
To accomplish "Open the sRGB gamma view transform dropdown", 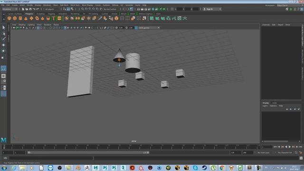I will click(149, 28).
